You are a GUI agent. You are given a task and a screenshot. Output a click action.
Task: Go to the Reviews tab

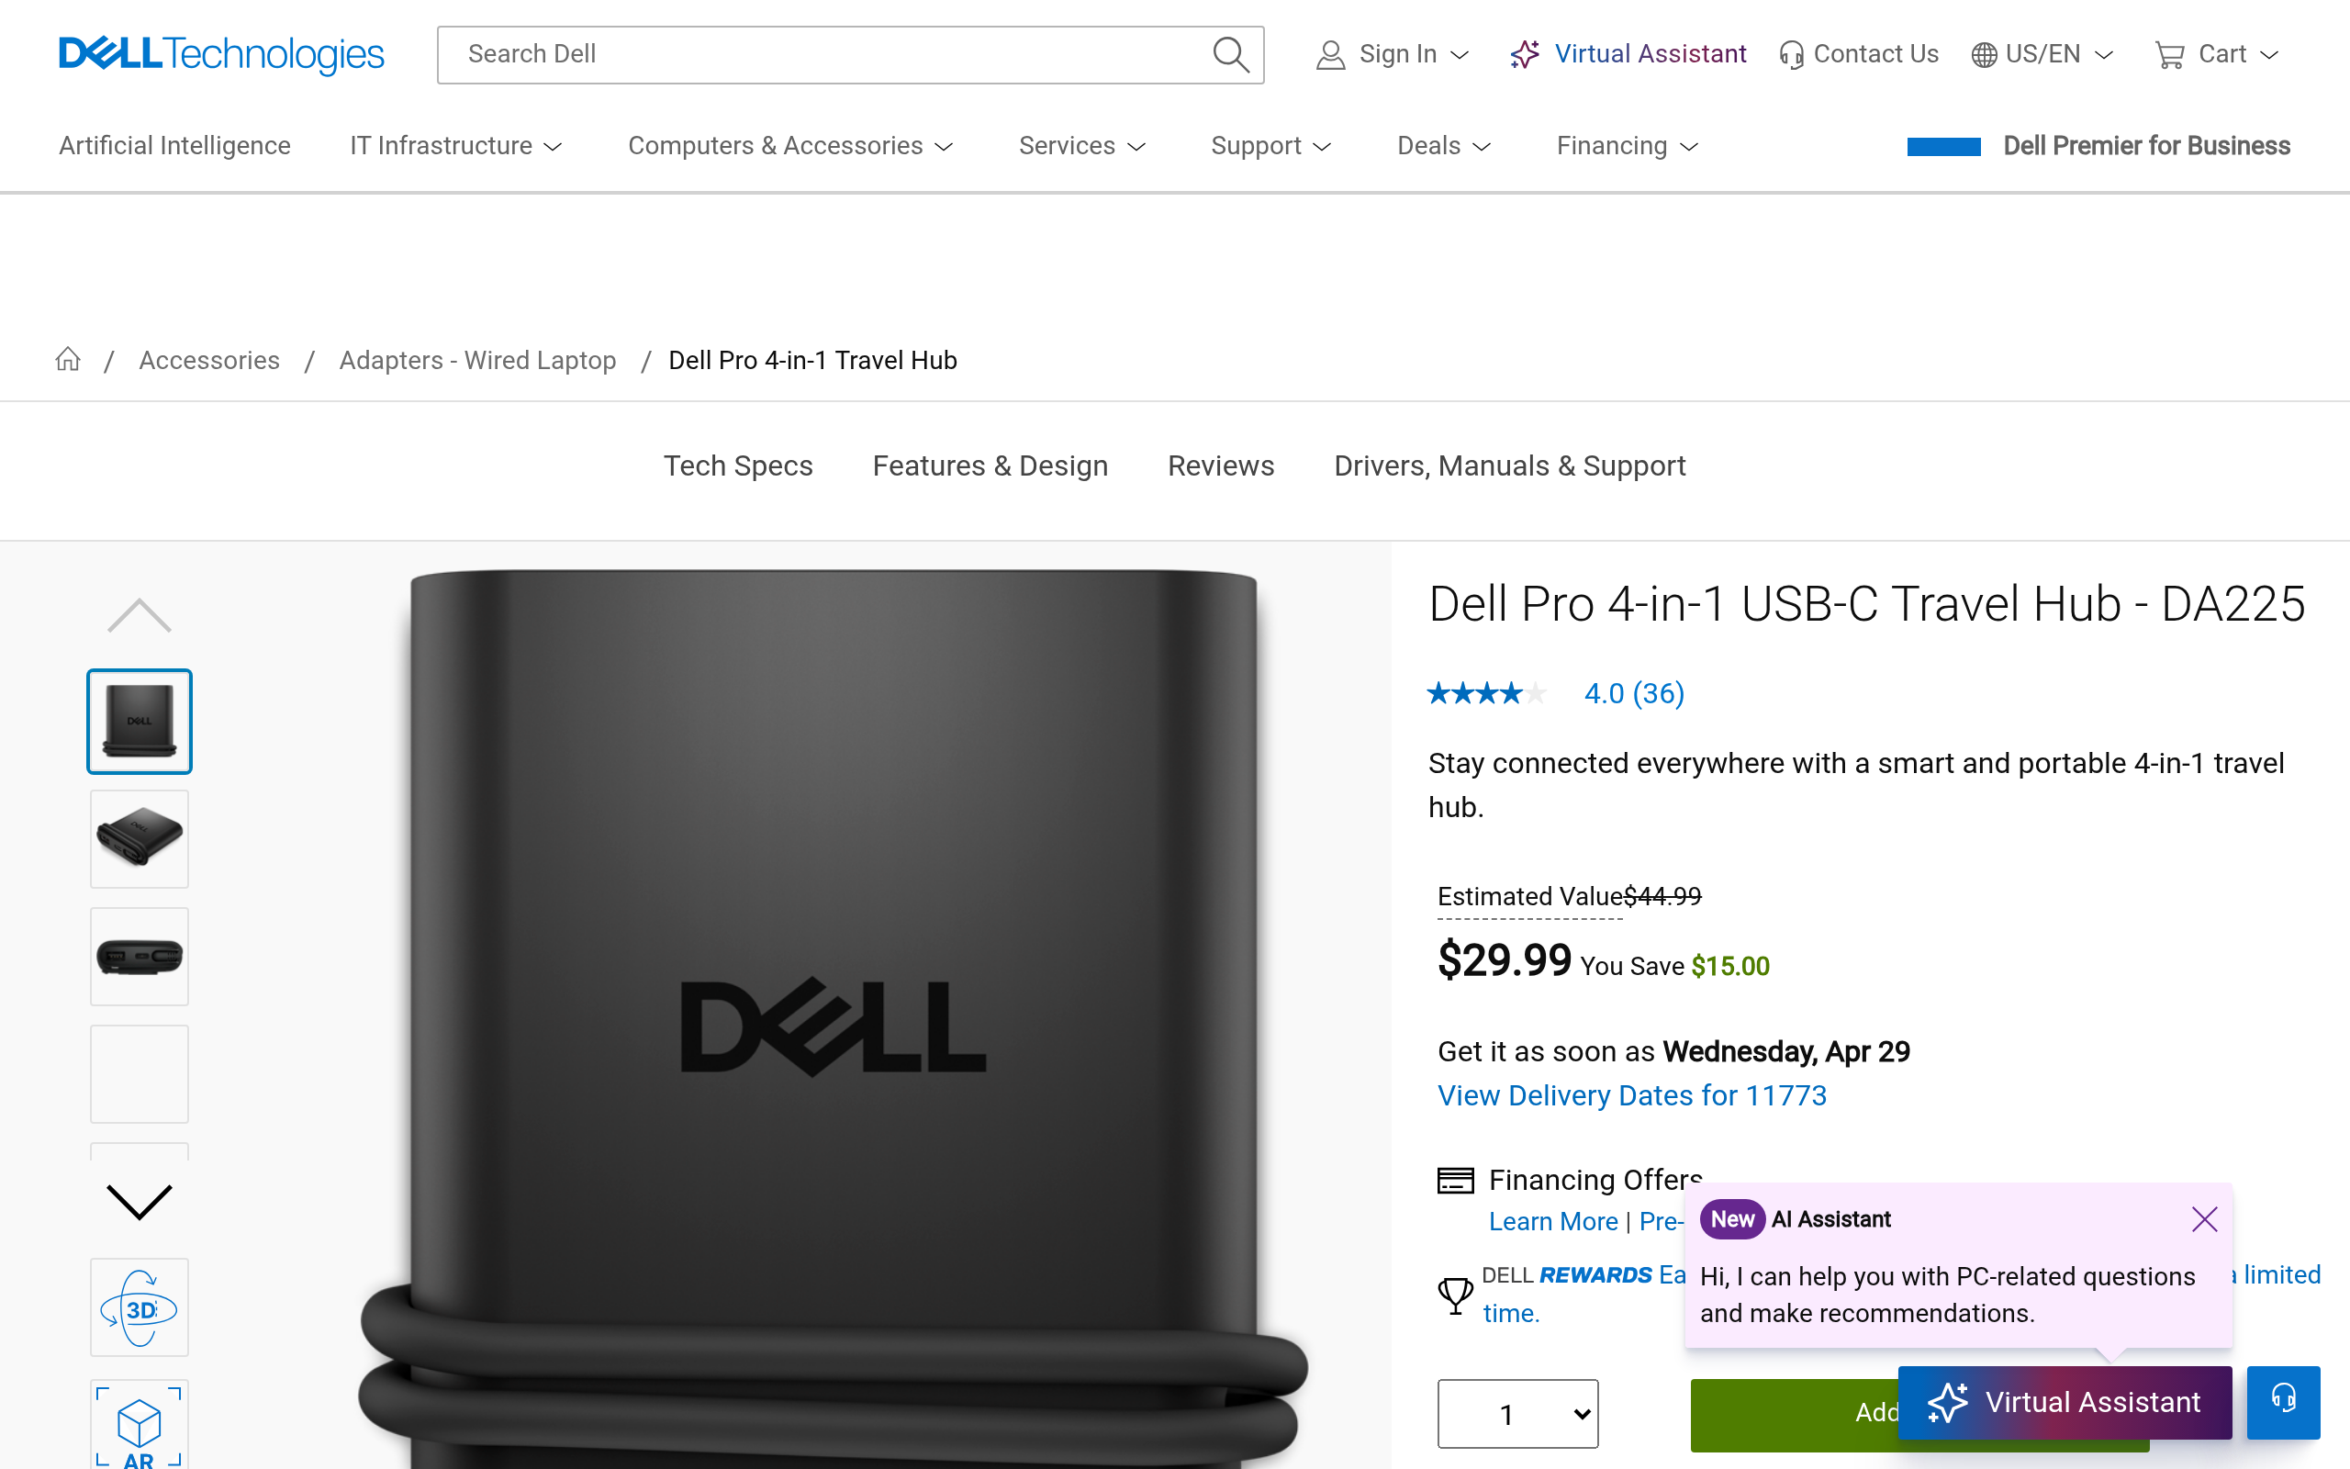[1221, 466]
